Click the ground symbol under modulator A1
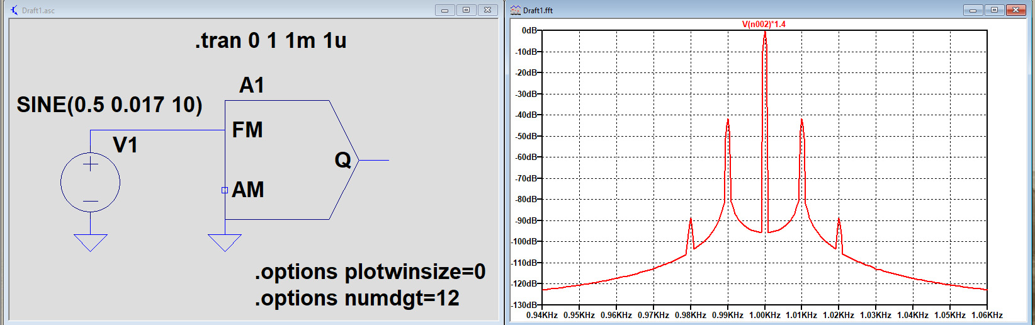1035x325 pixels. click(x=225, y=242)
